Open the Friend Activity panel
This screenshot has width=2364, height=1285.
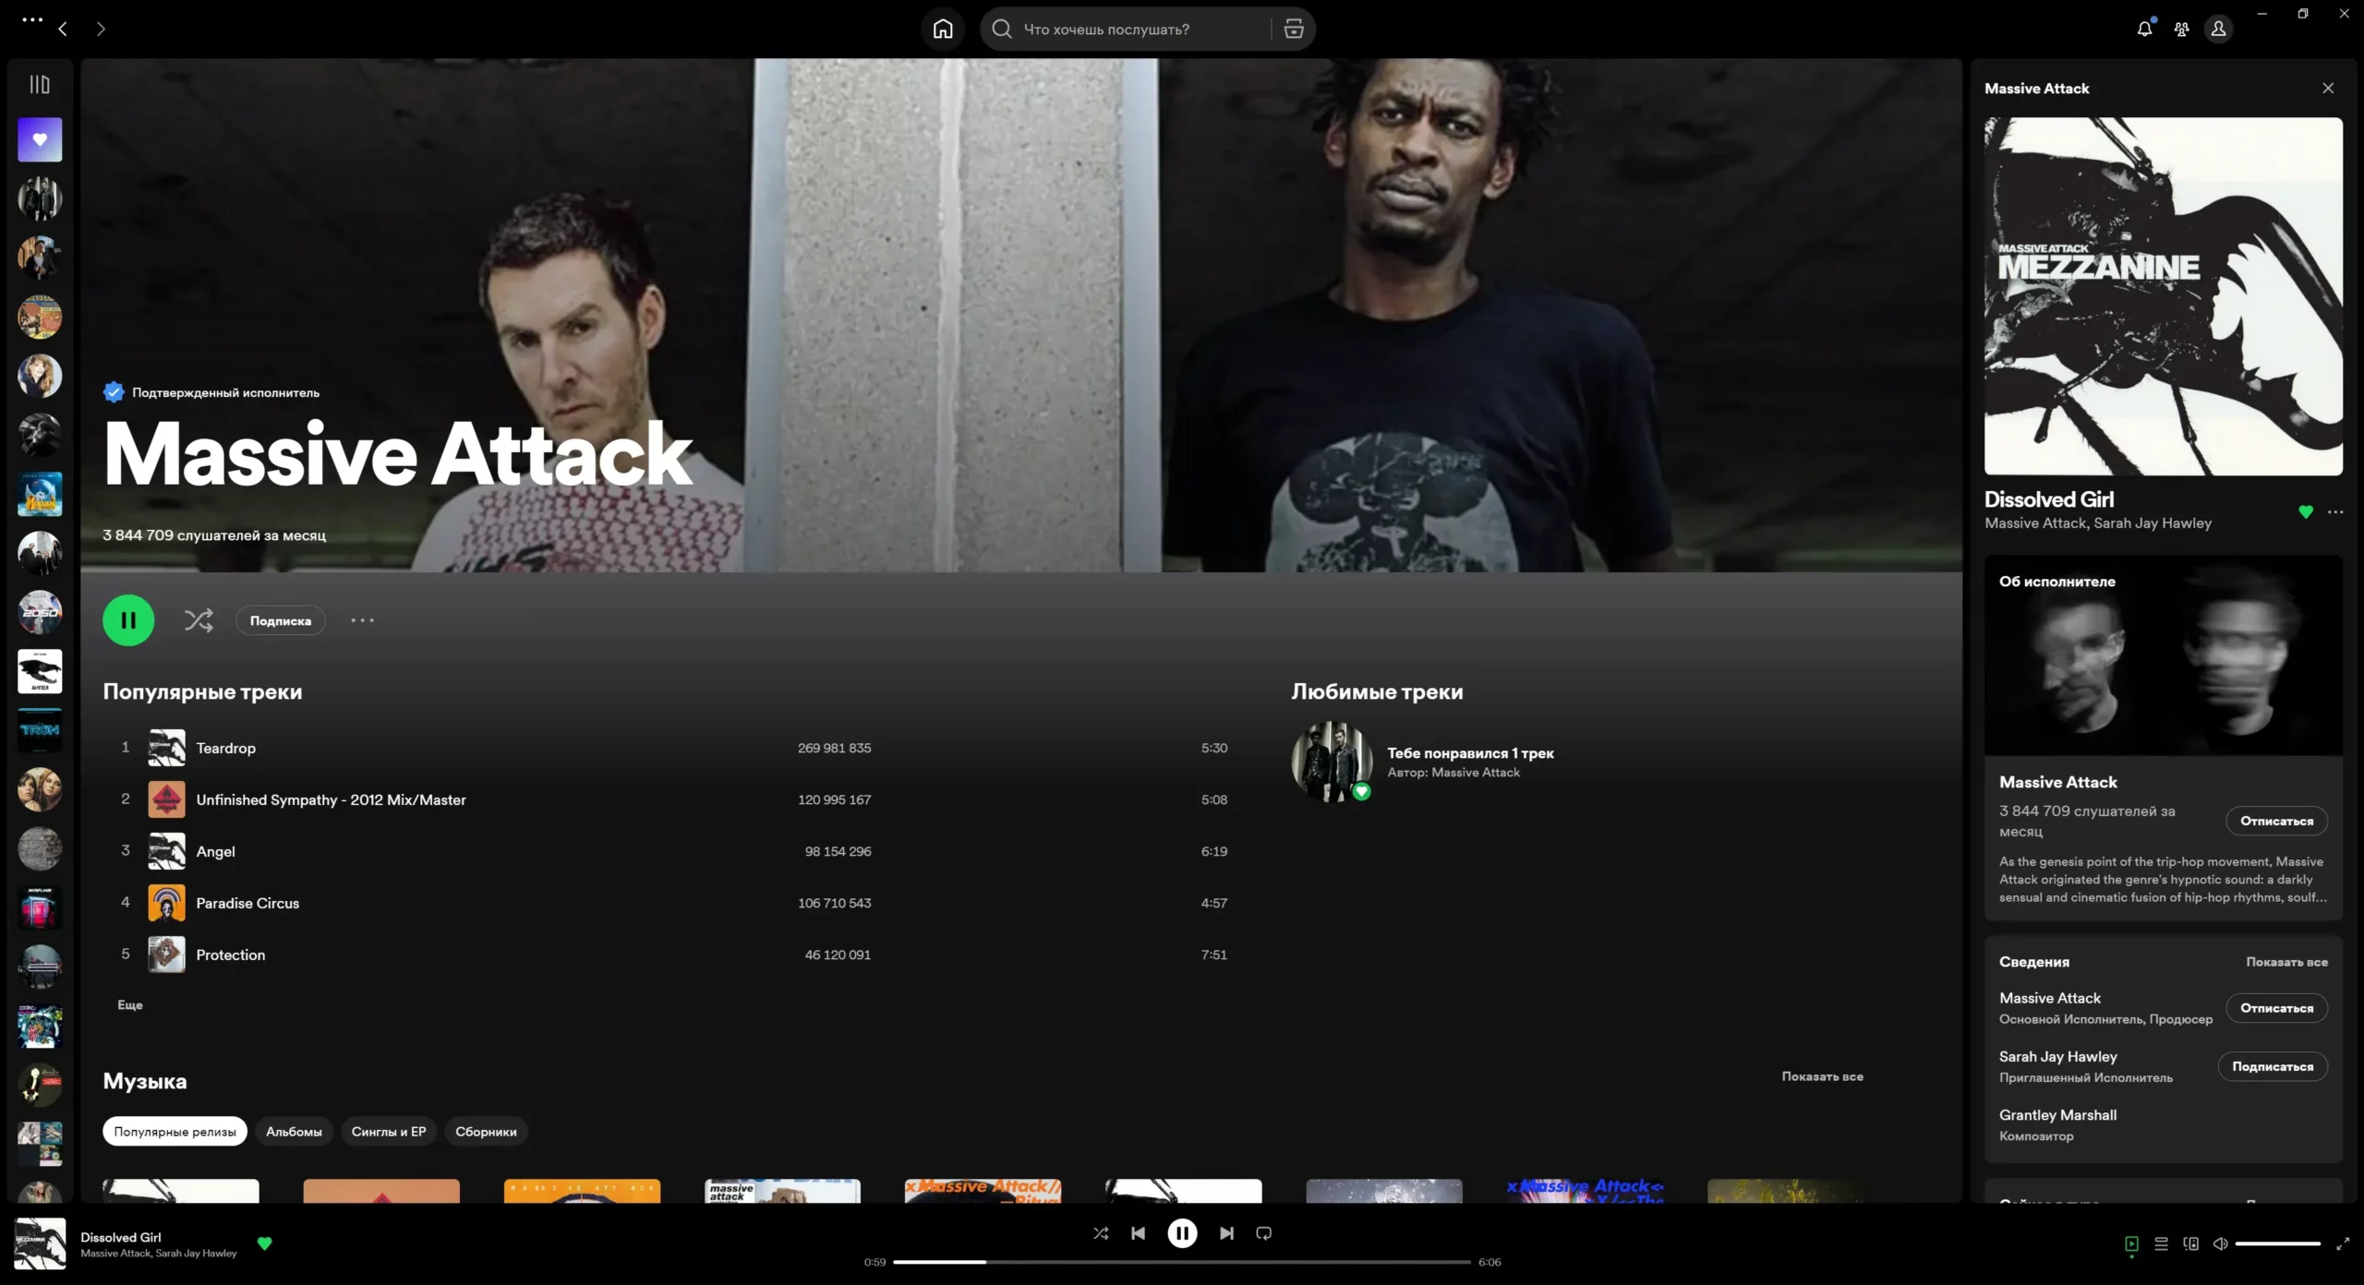(x=2181, y=29)
